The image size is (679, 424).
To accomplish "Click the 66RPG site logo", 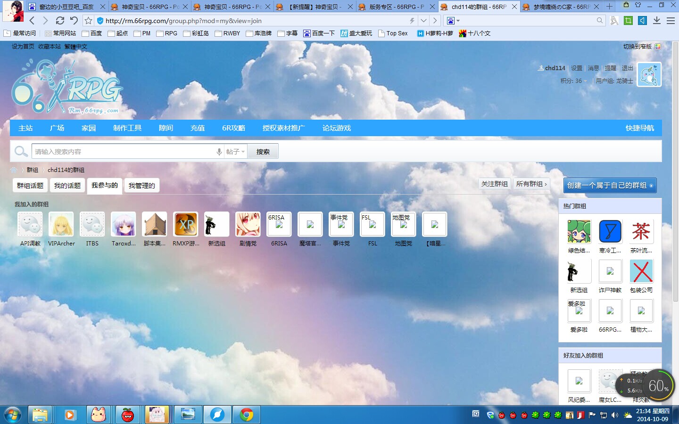I will click(67, 87).
